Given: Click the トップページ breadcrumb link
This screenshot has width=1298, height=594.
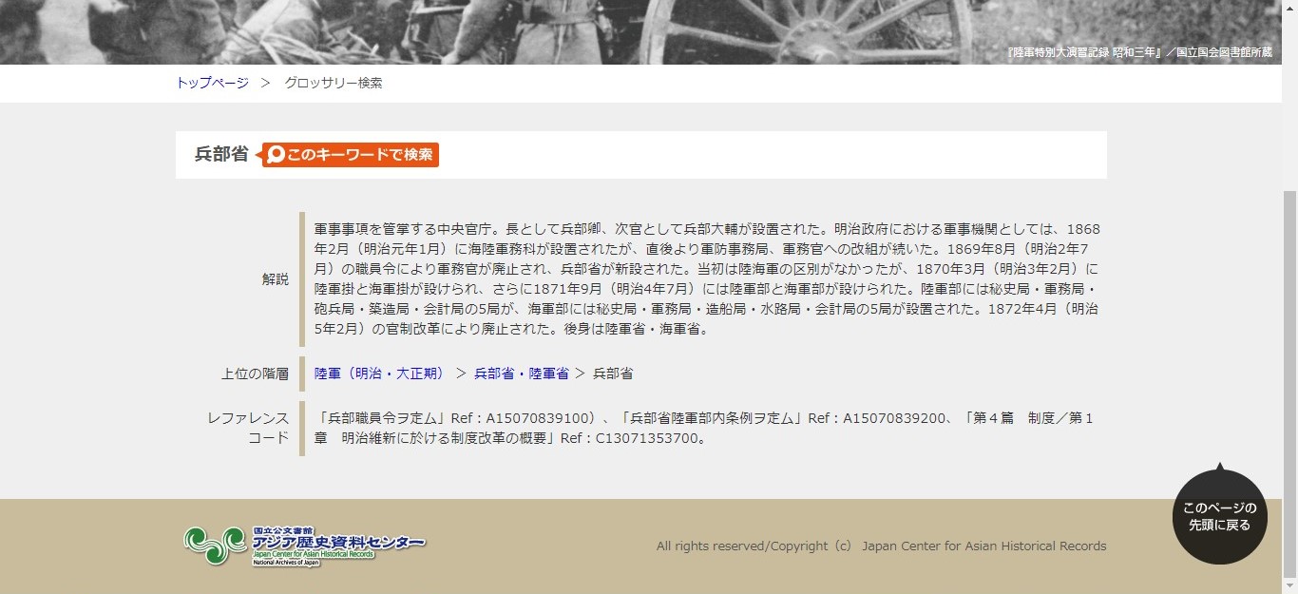Looking at the screenshot, I should 212,83.
